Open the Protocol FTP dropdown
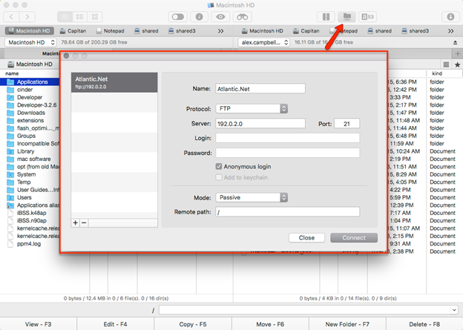Image resolution: width=463 pixels, height=330 pixels. tap(252, 108)
